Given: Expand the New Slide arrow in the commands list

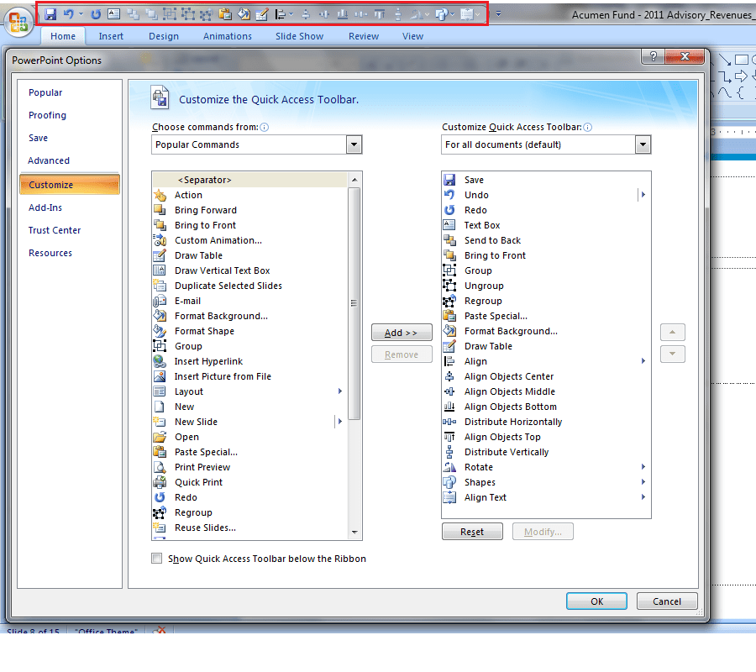Looking at the screenshot, I should click(340, 422).
